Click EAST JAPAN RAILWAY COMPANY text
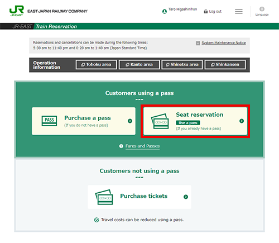Viewport: 279px width, 243px height. click(57, 11)
